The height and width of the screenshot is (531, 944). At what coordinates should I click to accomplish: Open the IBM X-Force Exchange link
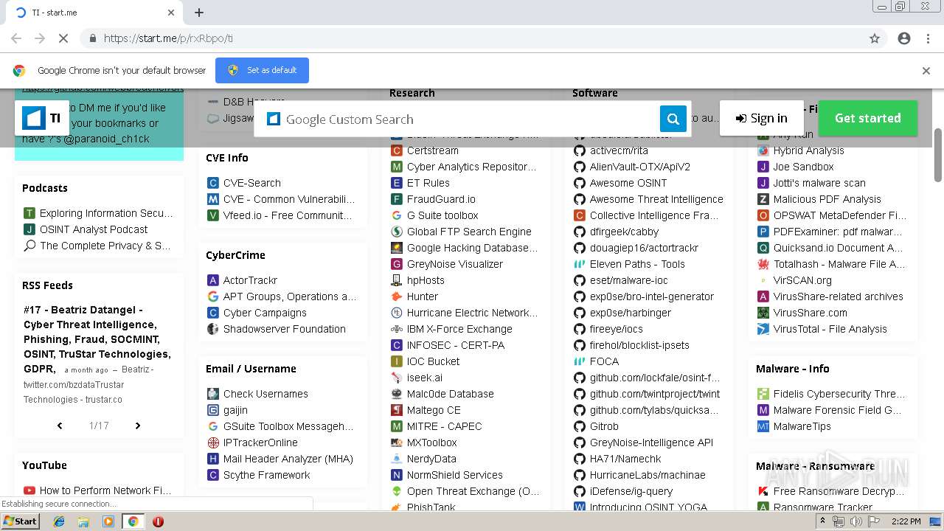pyautogui.click(x=459, y=329)
